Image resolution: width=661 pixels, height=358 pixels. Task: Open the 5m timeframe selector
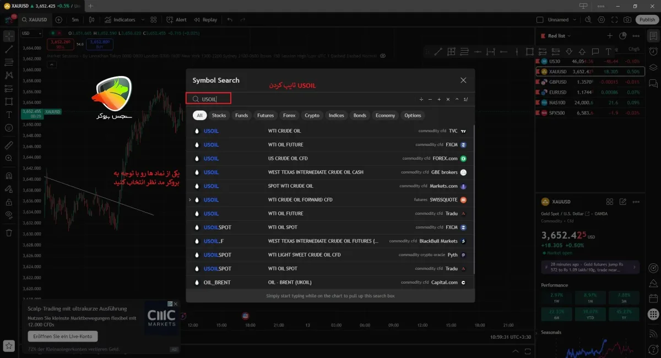coord(75,20)
